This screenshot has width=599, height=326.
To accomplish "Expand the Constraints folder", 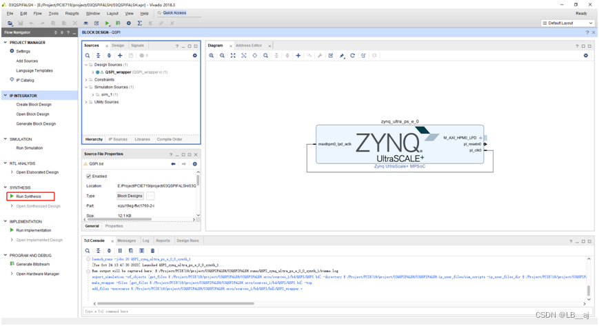I will point(86,80).
